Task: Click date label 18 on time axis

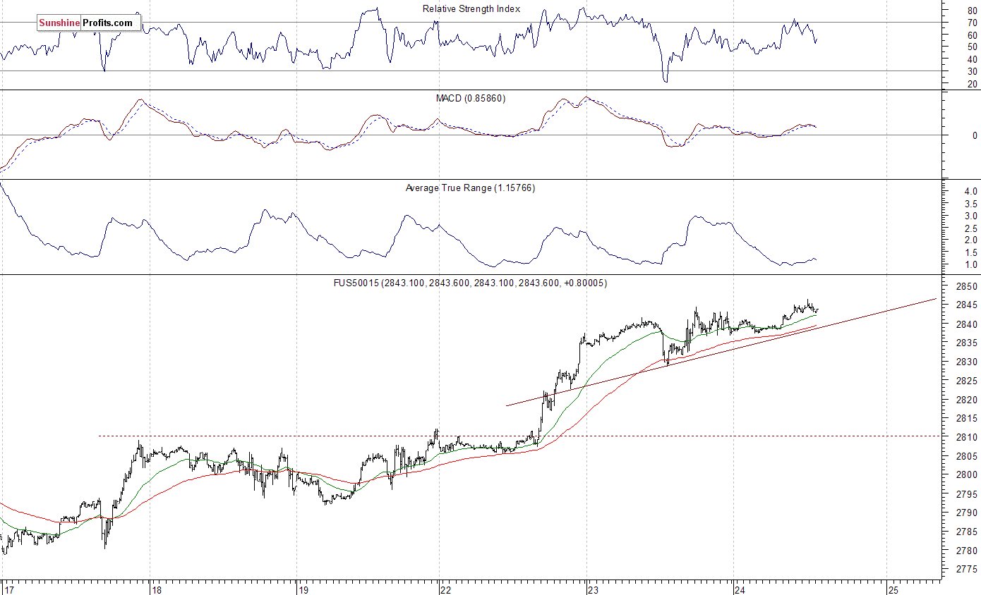Action: click(x=157, y=589)
